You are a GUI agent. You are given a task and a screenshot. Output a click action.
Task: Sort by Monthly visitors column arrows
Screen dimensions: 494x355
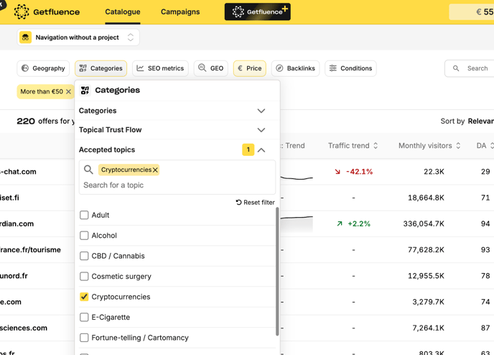coord(458,146)
